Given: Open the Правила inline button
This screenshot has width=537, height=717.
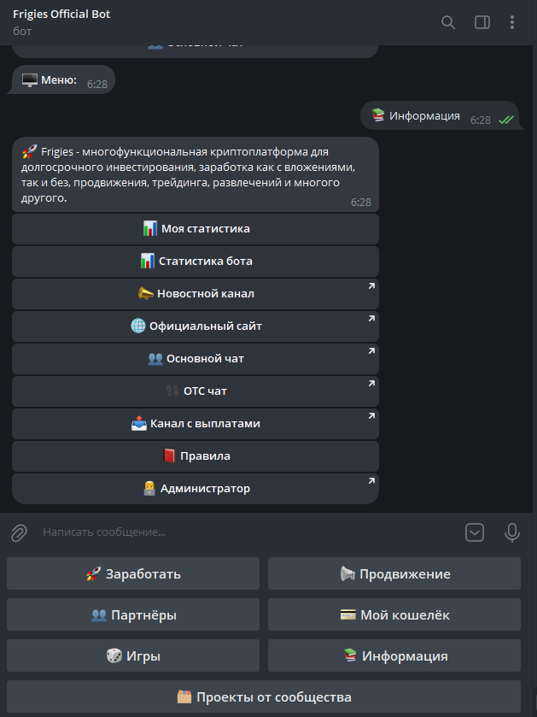Looking at the screenshot, I should coord(196,455).
